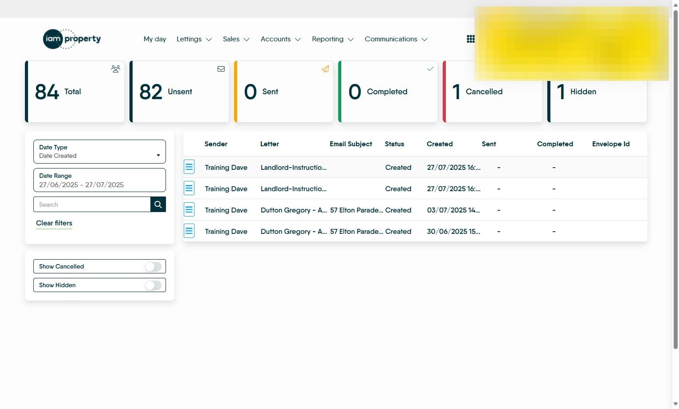Open document icon for first Landlord-Instruction row

click(x=189, y=167)
